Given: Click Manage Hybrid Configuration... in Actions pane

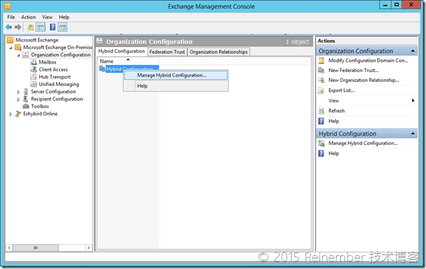Looking at the screenshot, I should click(x=363, y=143).
